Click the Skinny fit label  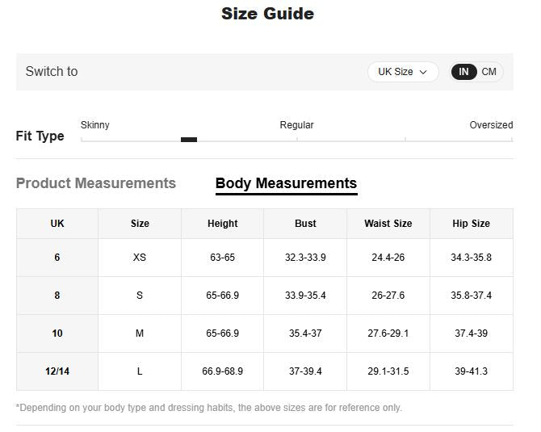point(95,125)
